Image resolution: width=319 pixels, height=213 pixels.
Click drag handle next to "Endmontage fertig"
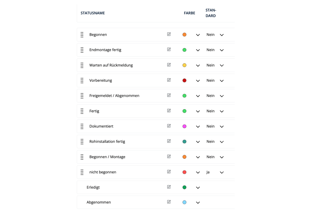82,50
